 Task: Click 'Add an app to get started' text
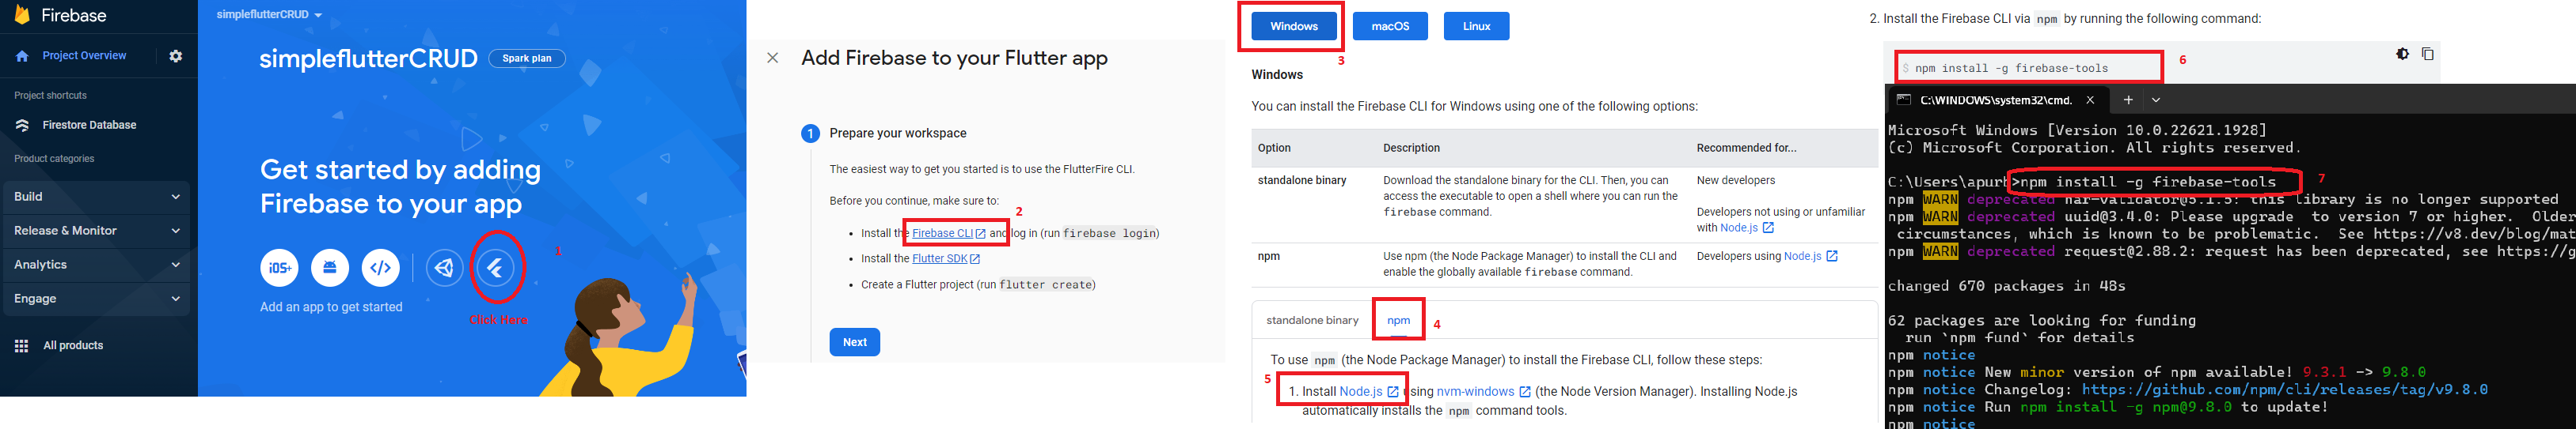pos(331,307)
